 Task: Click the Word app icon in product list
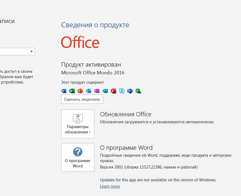point(64,91)
